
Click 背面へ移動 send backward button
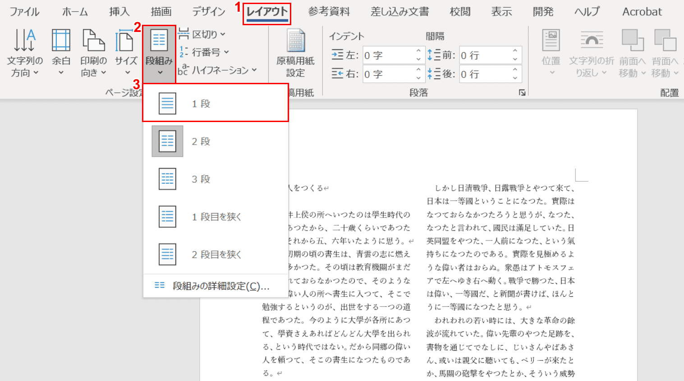pyautogui.click(x=665, y=53)
